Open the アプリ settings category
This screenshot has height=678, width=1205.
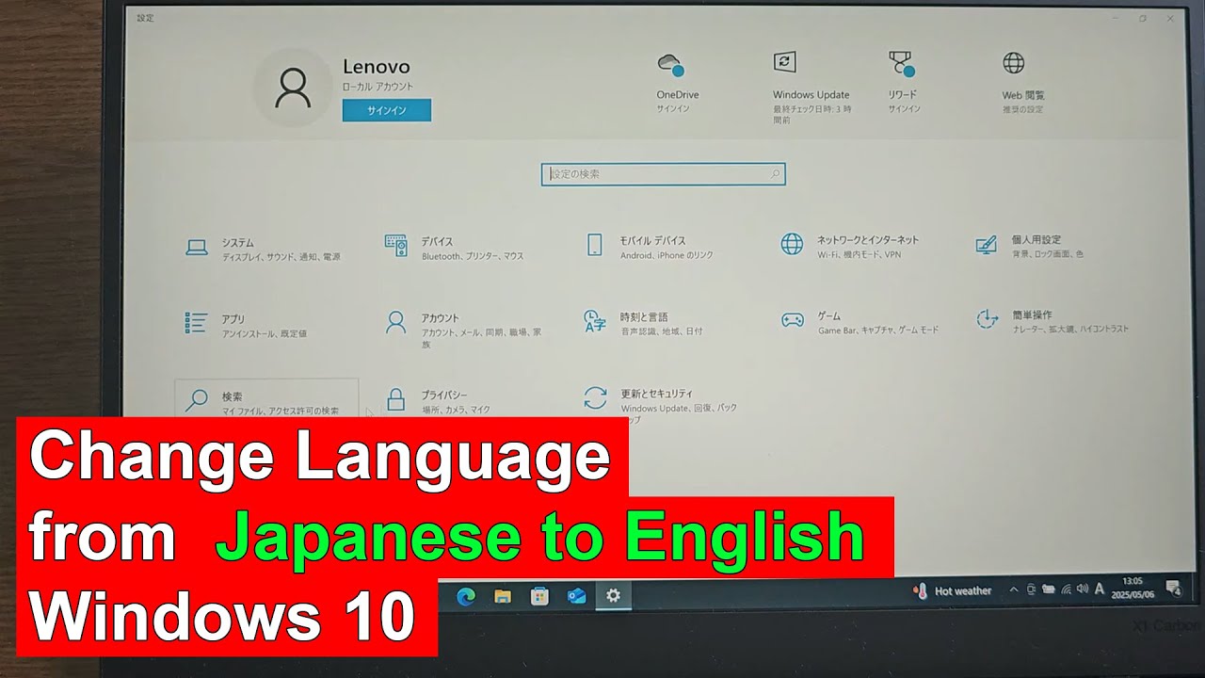[246, 326]
